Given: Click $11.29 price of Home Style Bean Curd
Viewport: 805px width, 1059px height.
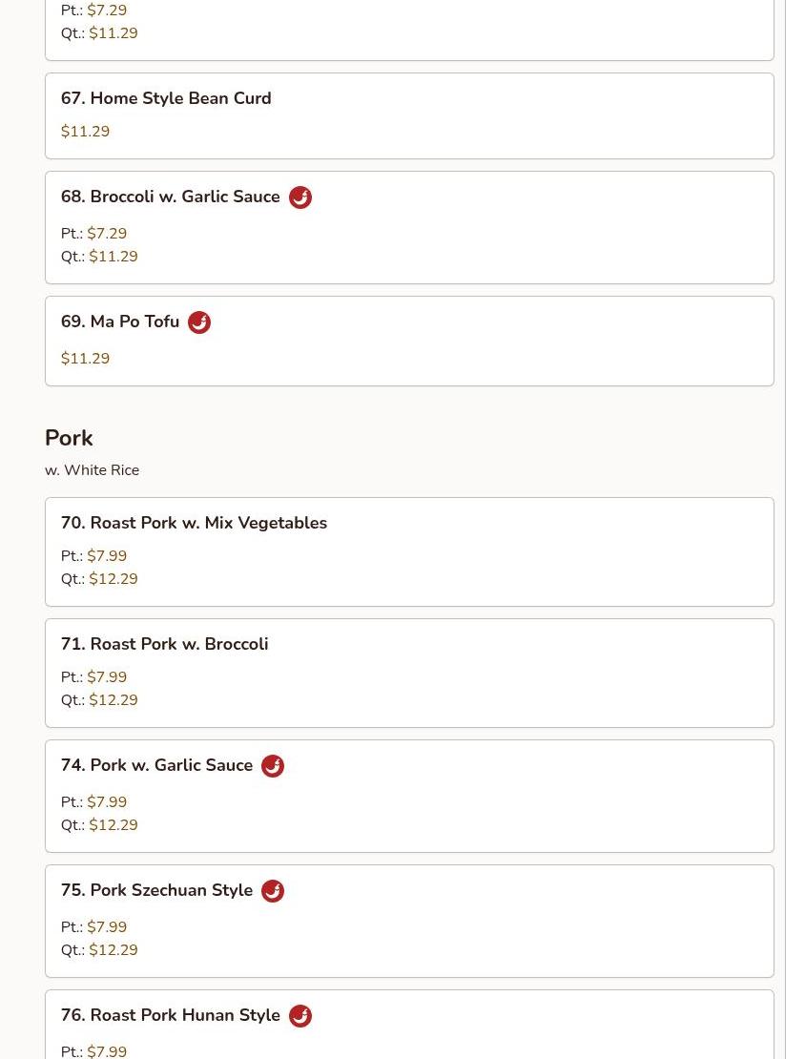Looking at the screenshot, I should (85, 132).
